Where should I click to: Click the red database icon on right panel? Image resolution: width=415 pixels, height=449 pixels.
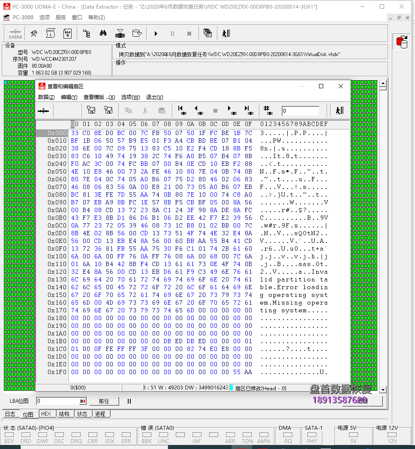tap(402, 42)
